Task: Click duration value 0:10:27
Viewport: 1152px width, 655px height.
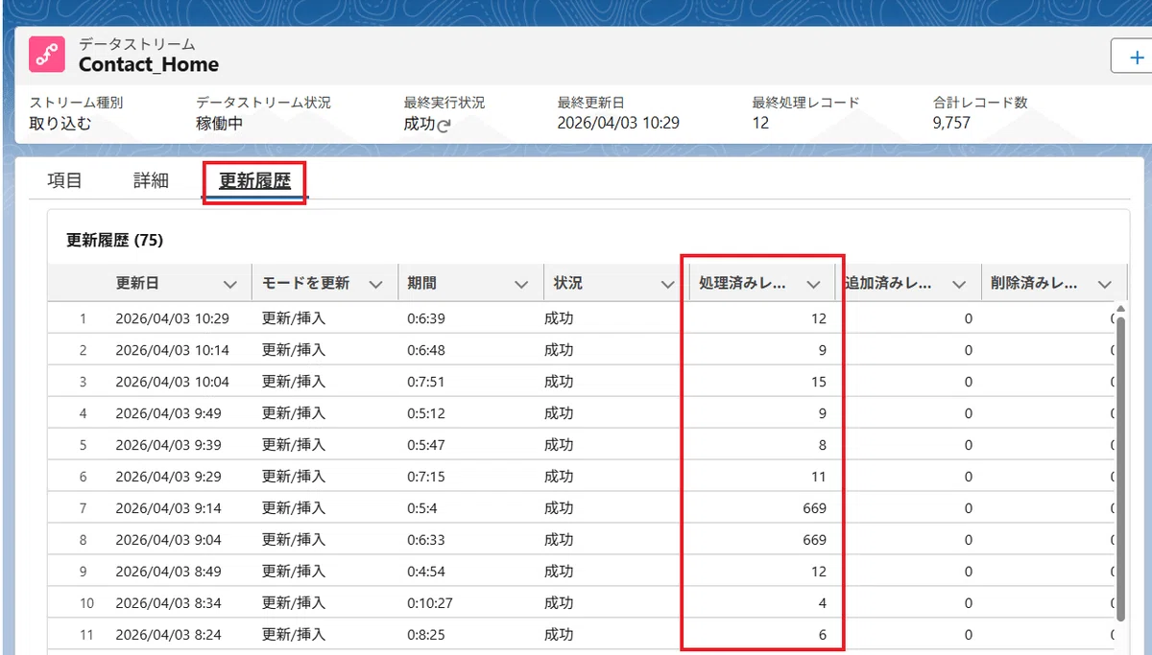Action: [430, 603]
